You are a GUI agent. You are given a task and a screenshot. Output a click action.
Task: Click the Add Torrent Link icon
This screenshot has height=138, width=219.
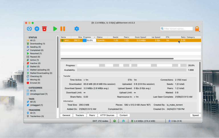(29, 29)
